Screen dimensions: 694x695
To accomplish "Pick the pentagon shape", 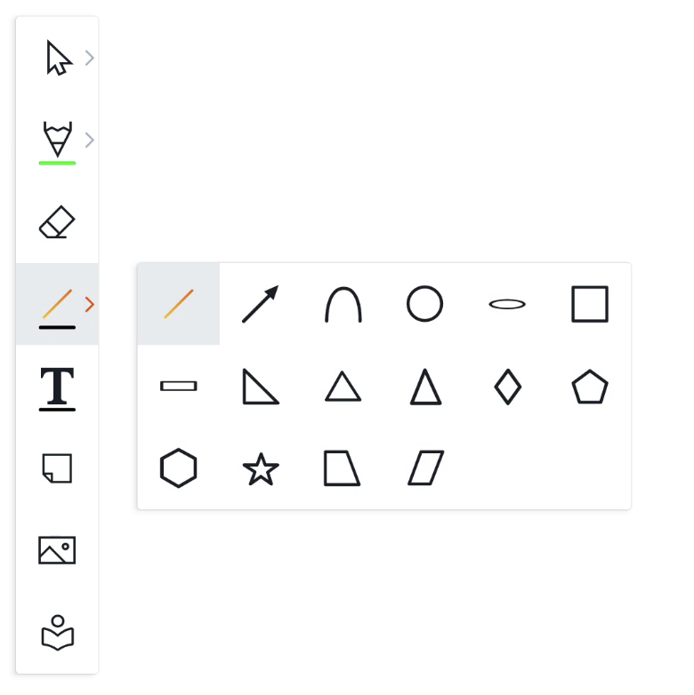I will point(590,387).
